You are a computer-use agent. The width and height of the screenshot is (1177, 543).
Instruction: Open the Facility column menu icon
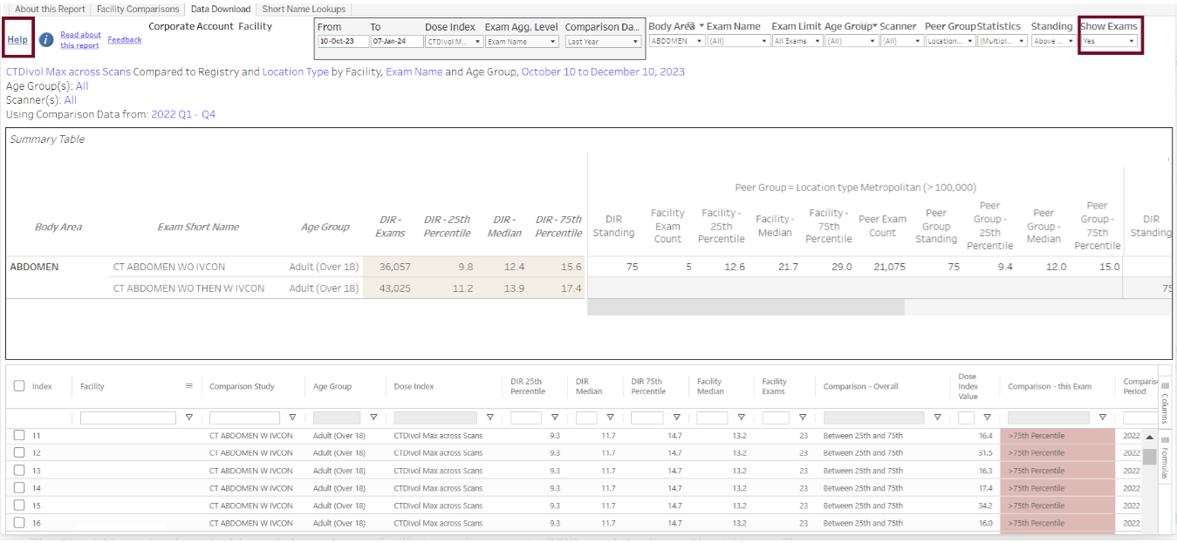pyautogui.click(x=189, y=386)
